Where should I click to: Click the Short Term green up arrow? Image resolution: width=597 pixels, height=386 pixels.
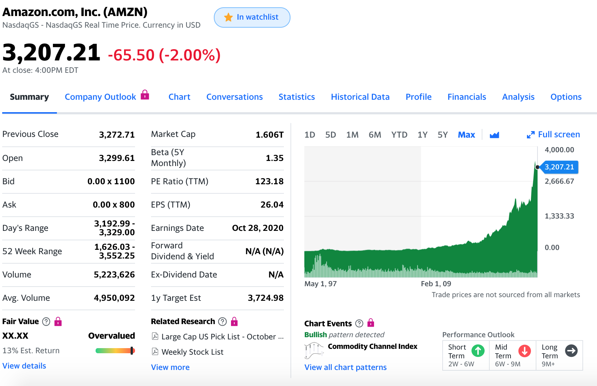(478, 351)
